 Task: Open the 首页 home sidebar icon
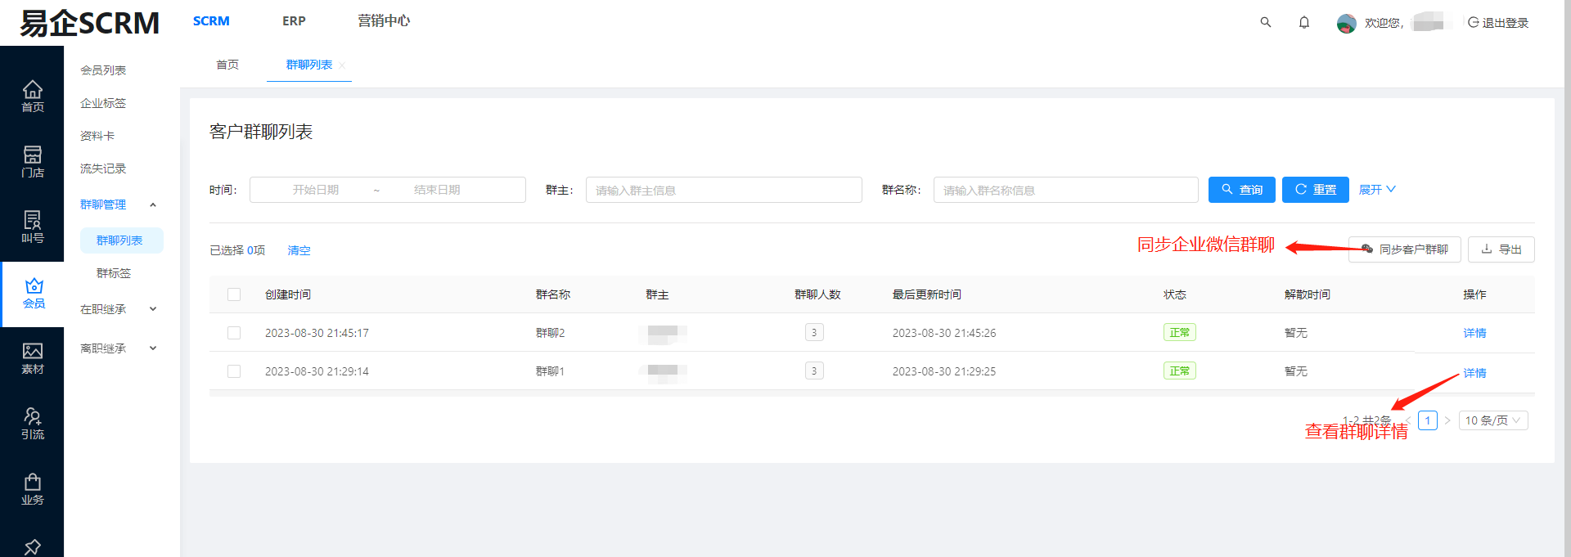click(x=32, y=97)
